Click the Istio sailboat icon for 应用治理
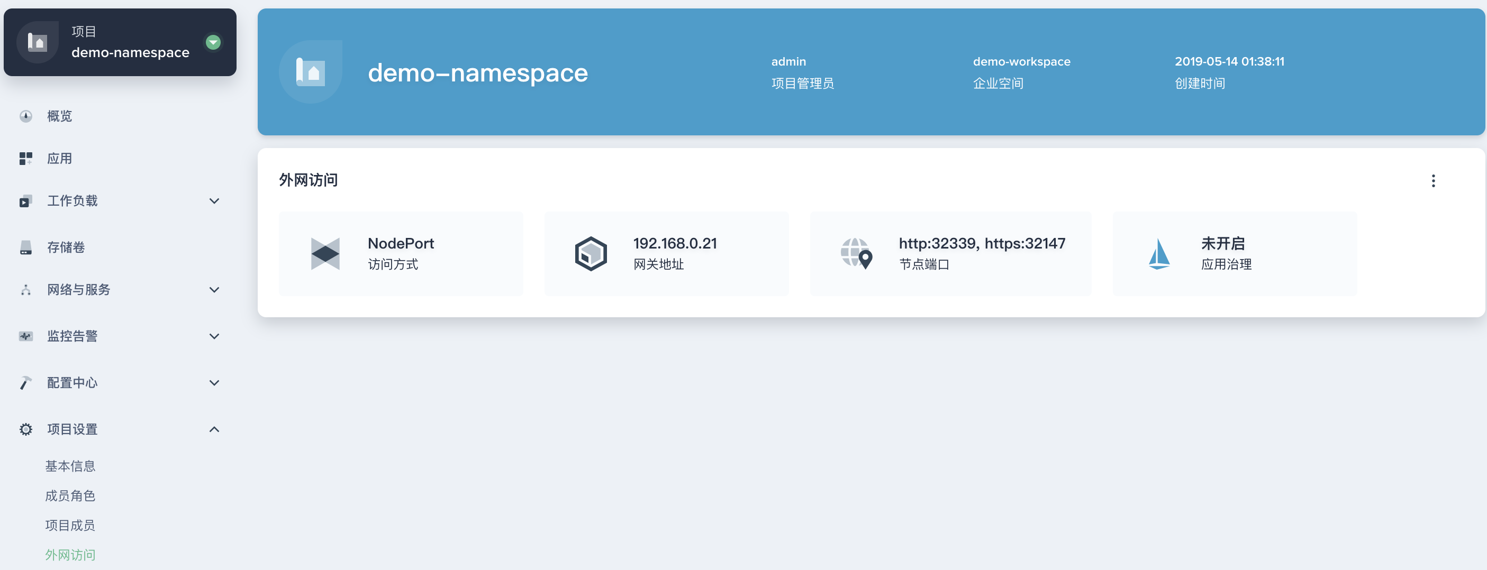Screen dimensions: 1487x570 (x=1159, y=254)
